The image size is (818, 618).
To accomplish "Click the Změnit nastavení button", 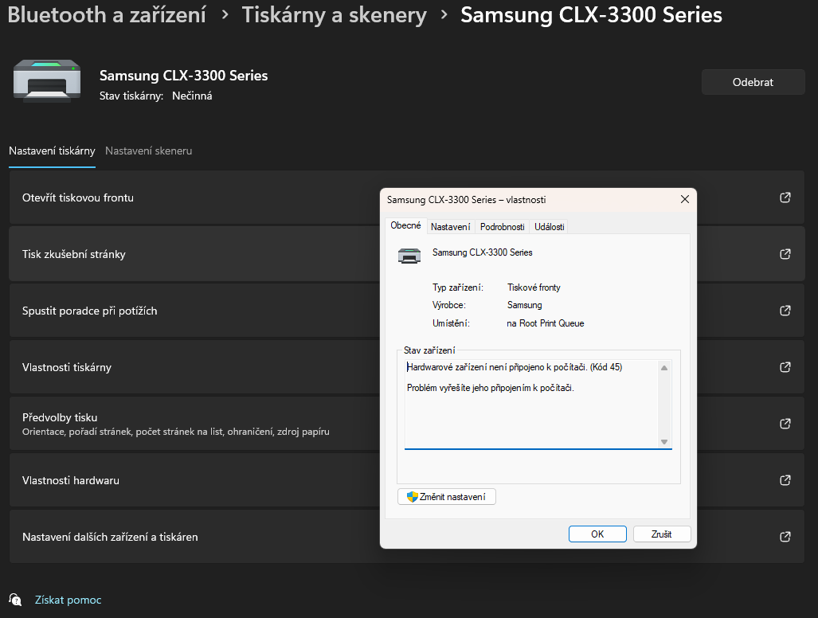I will (446, 497).
